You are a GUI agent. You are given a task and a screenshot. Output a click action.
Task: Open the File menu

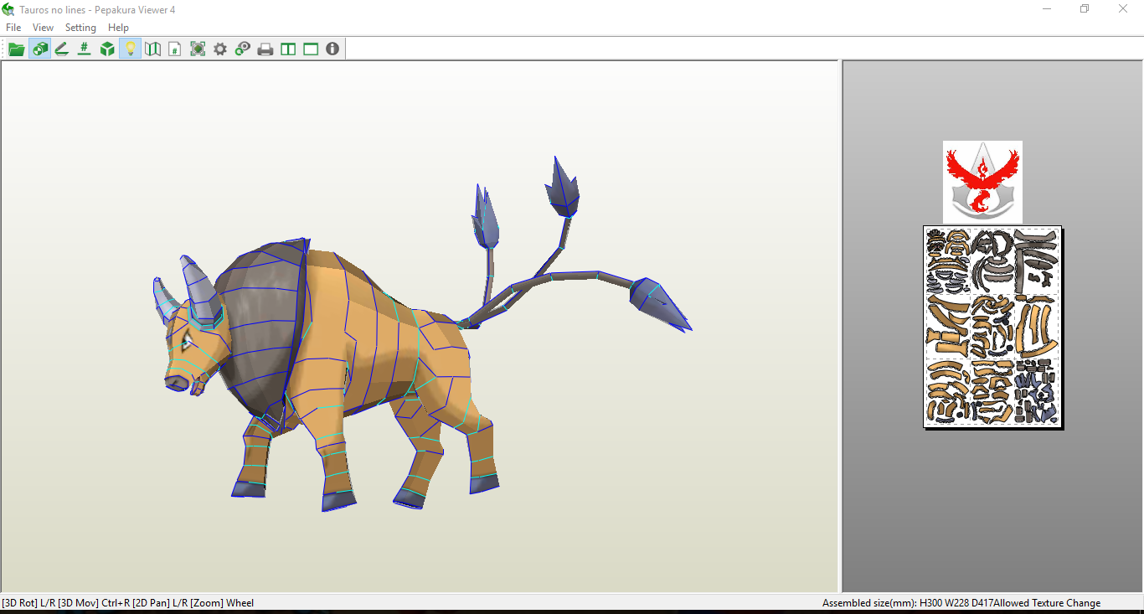pyautogui.click(x=13, y=28)
